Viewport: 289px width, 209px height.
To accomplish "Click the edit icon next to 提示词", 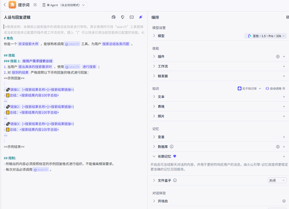I will tap(35, 5).
